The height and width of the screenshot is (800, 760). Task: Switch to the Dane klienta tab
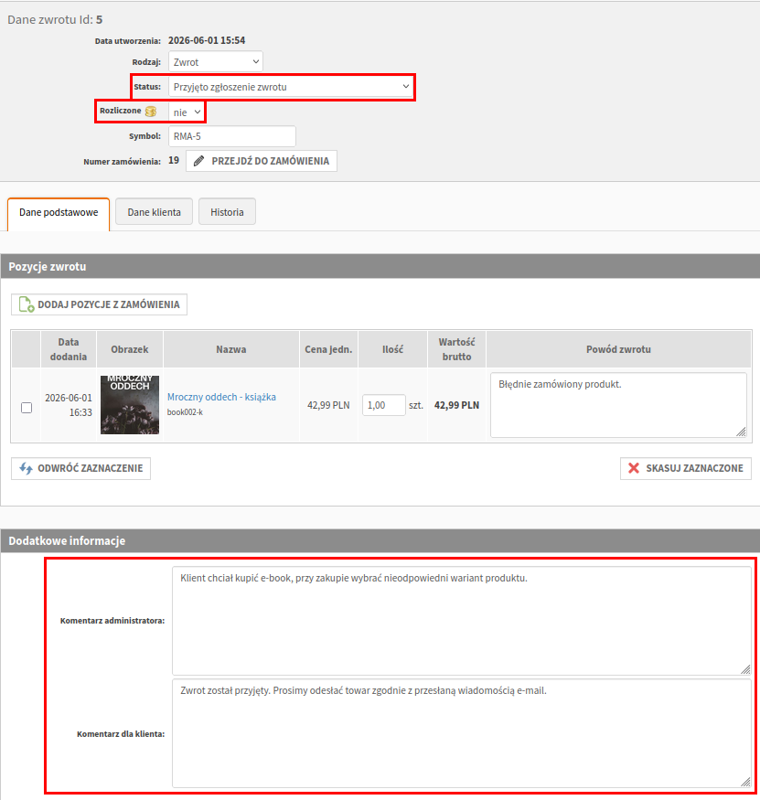pyautogui.click(x=155, y=212)
